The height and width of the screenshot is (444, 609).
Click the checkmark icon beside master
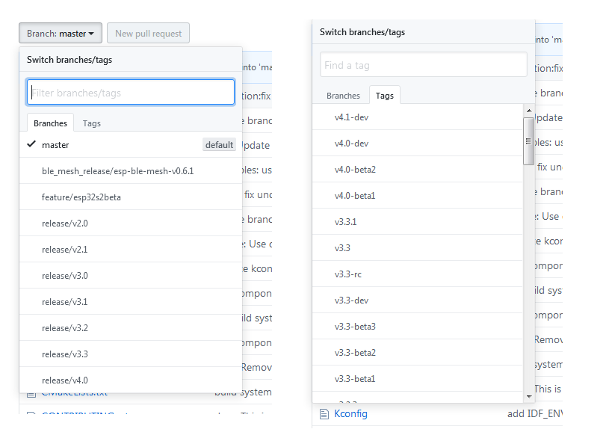click(31, 144)
